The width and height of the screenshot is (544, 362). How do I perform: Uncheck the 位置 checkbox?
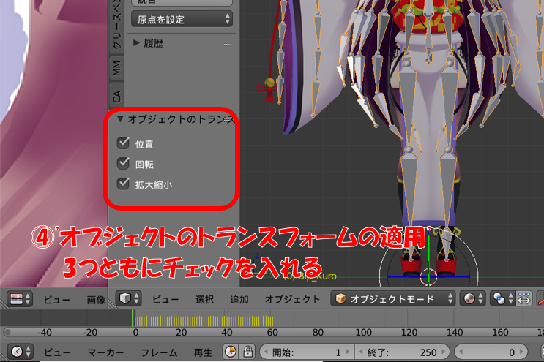124,144
